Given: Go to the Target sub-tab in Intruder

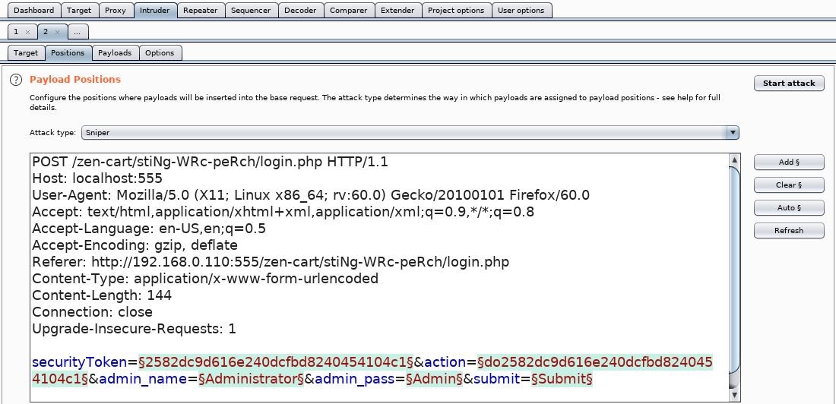Looking at the screenshot, I should (x=26, y=53).
